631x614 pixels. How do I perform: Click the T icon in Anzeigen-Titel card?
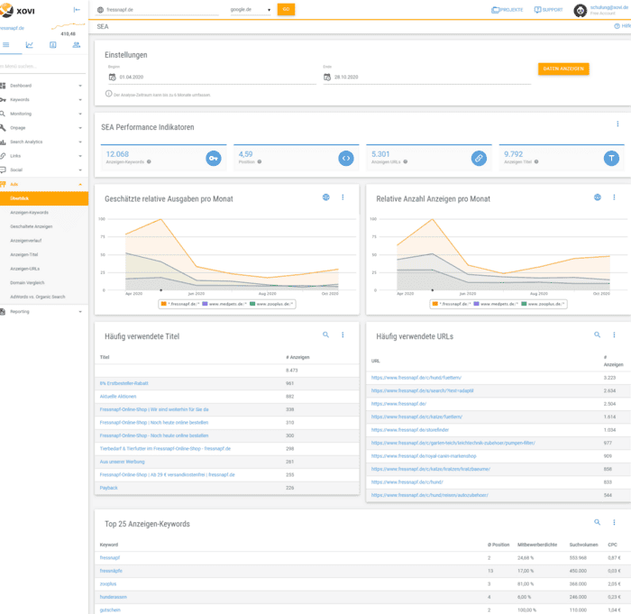click(612, 158)
